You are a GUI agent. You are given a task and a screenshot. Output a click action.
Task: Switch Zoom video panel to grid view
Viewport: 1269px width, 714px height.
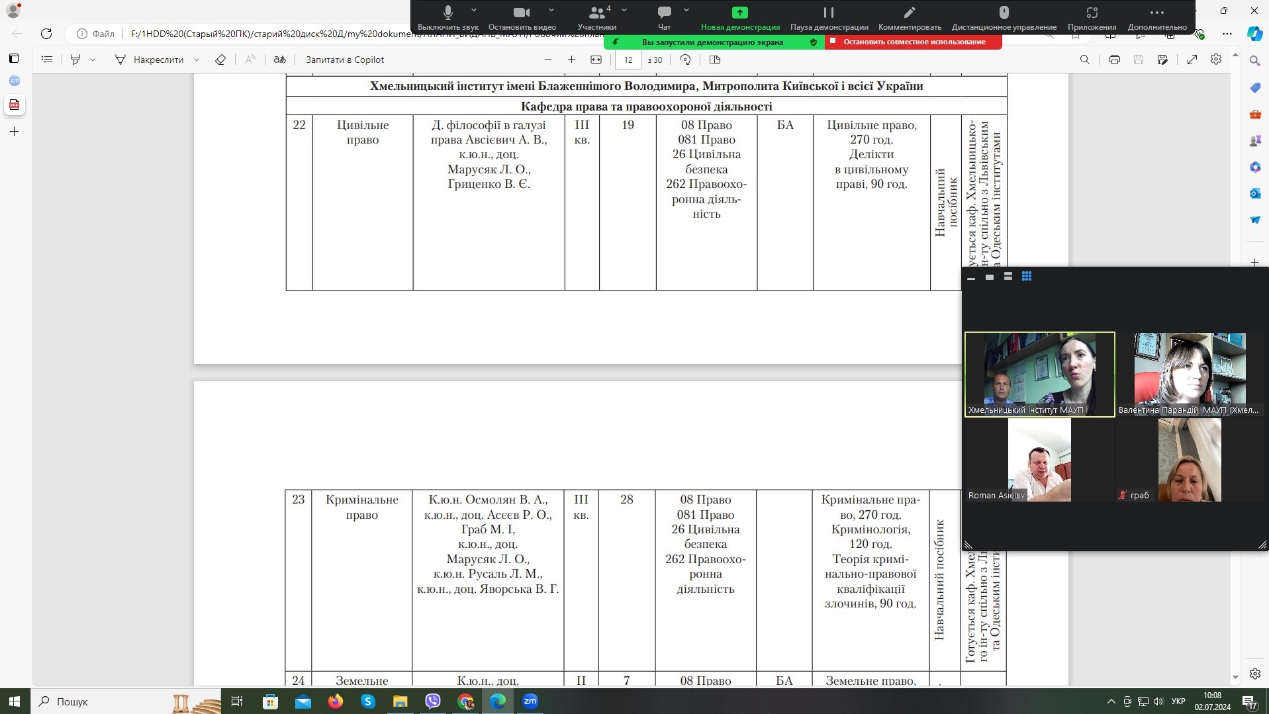[x=1026, y=277]
